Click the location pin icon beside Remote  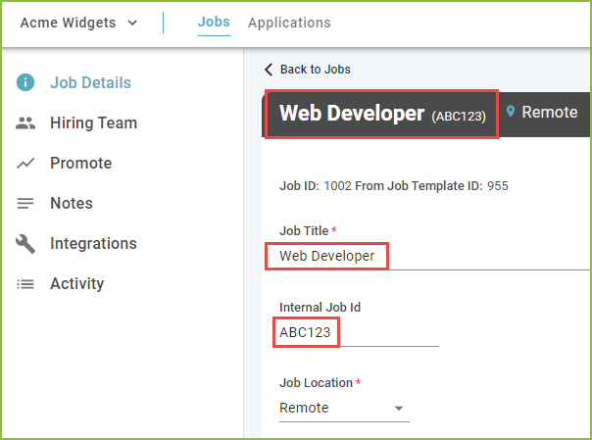[x=511, y=112]
